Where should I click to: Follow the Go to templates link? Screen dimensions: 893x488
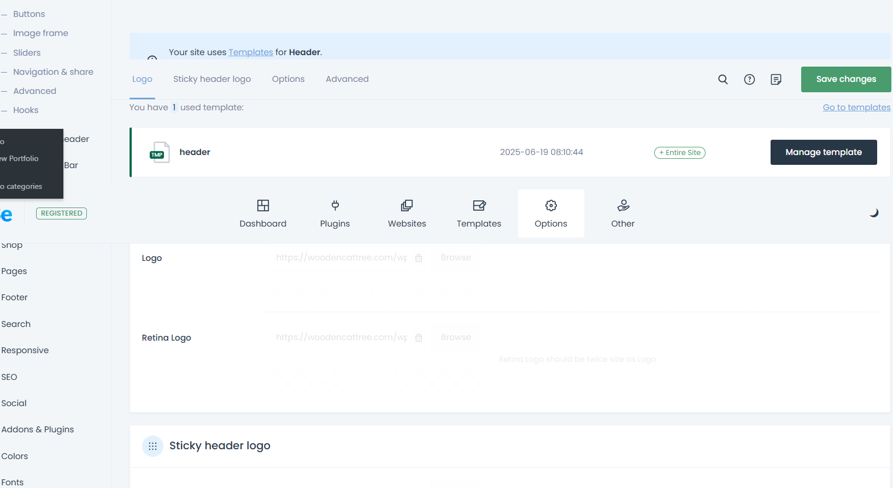pyautogui.click(x=856, y=108)
